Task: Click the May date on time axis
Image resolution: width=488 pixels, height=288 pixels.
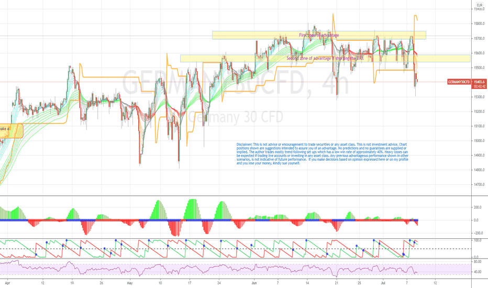Action: pos(130,283)
